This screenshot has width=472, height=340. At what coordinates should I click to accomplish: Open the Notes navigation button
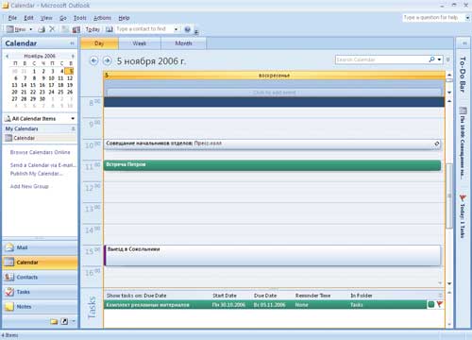coord(40,306)
